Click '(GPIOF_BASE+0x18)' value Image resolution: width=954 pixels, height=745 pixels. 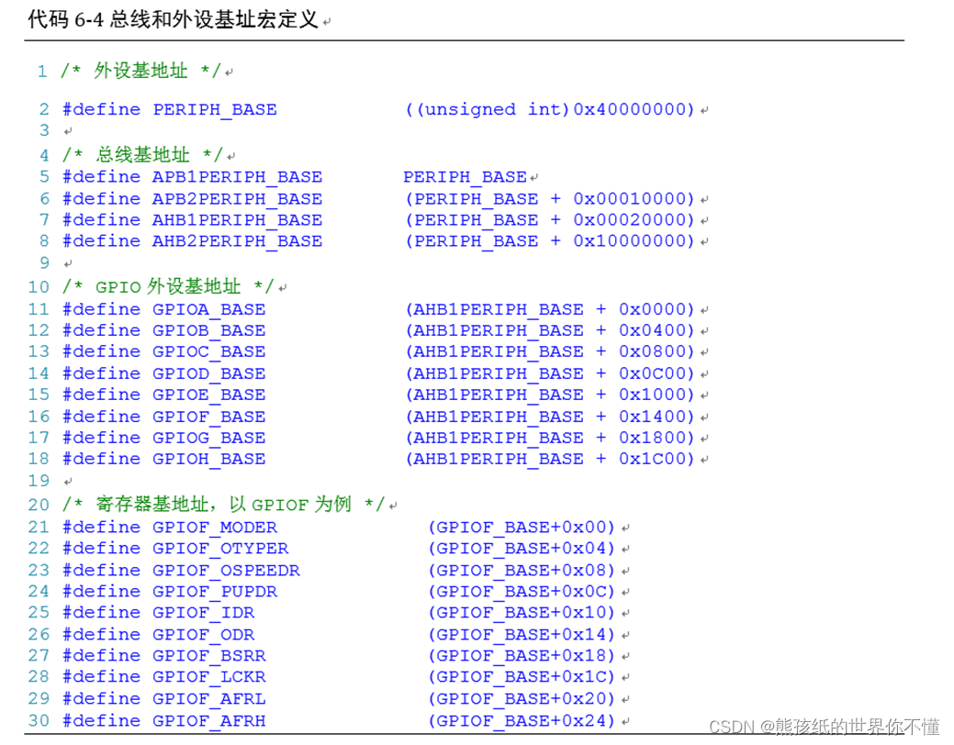tap(522, 656)
